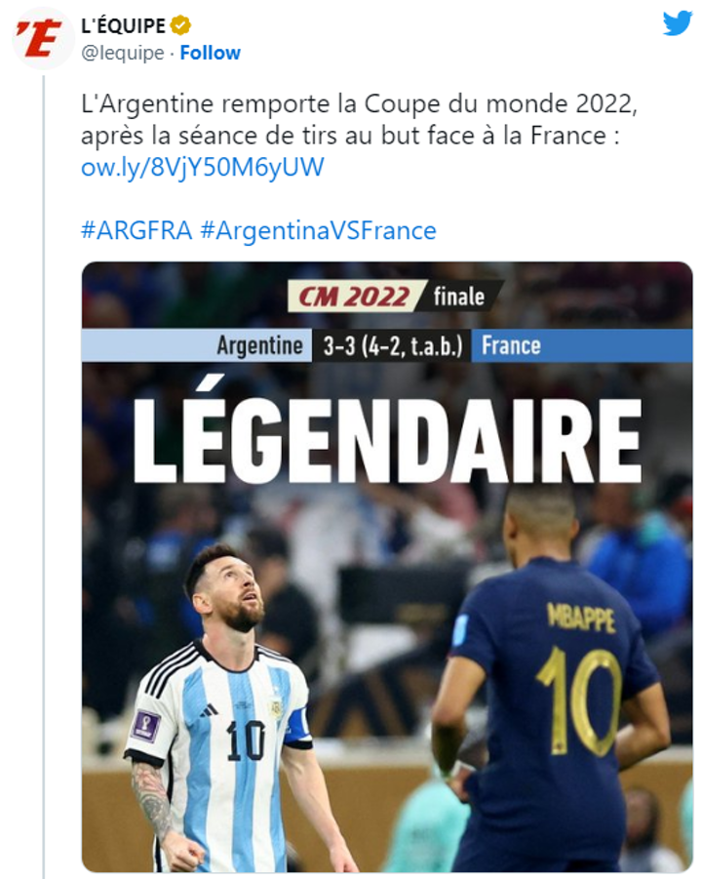Viewport: 702px width, 879px height.
Task: Click the France team label
Action: click(x=511, y=345)
